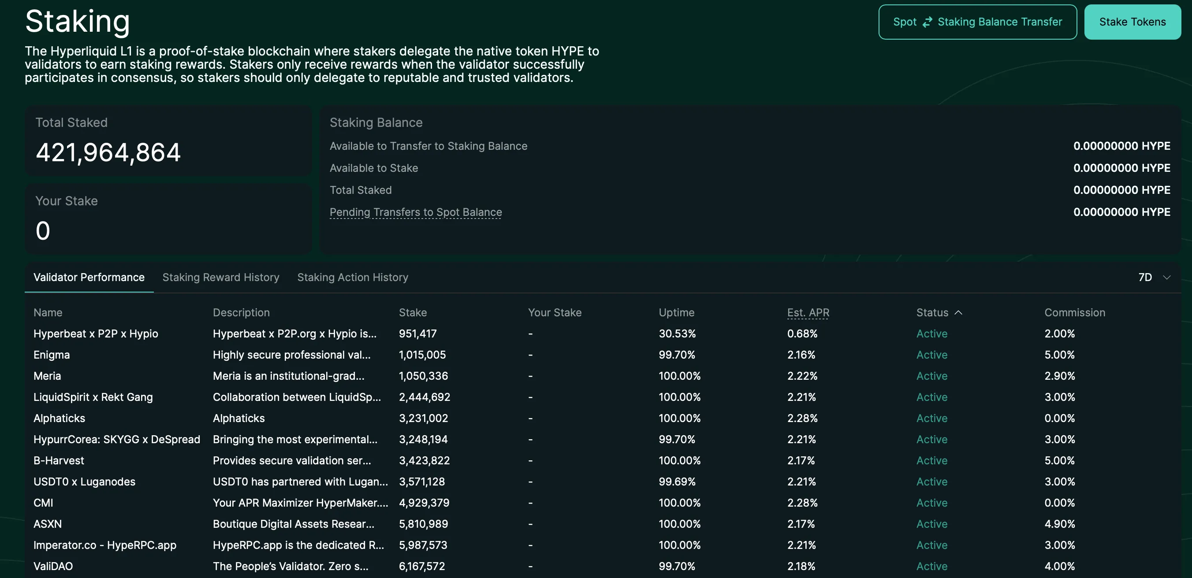The height and width of the screenshot is (578, 1192).
Task: Choose the B-Harvest validator
Action: click(x=59, y=460)
